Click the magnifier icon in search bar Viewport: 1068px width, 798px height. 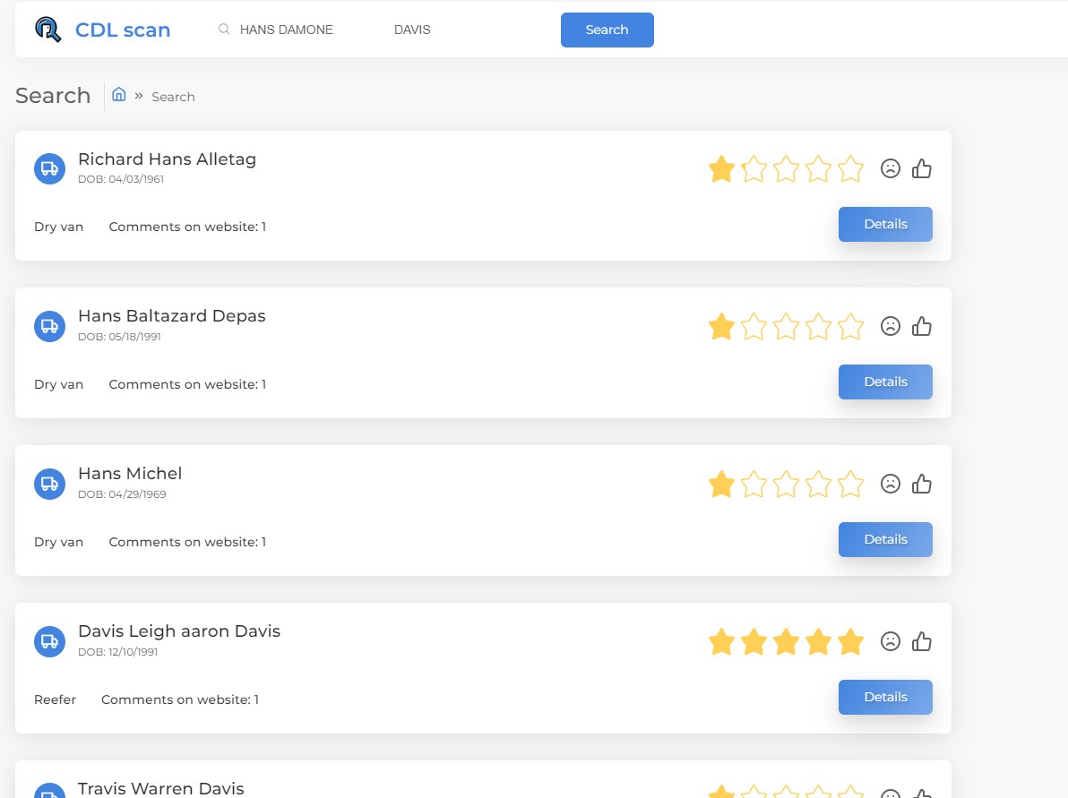224,30
